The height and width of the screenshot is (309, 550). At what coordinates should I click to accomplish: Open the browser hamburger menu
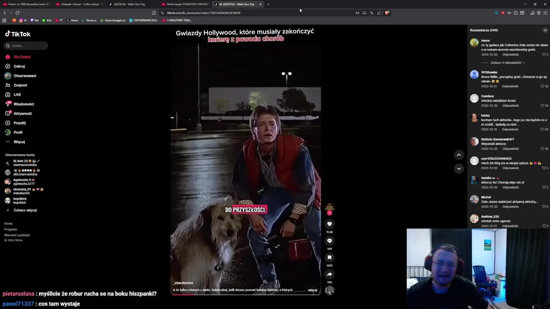coord(545,13)
